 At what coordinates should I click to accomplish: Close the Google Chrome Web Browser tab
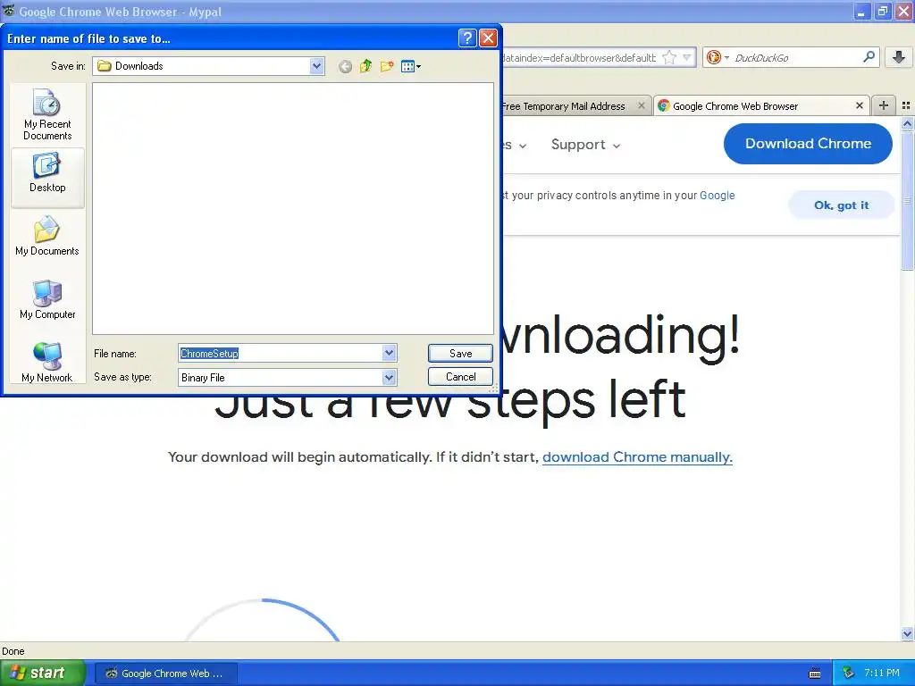coord(859,105)
